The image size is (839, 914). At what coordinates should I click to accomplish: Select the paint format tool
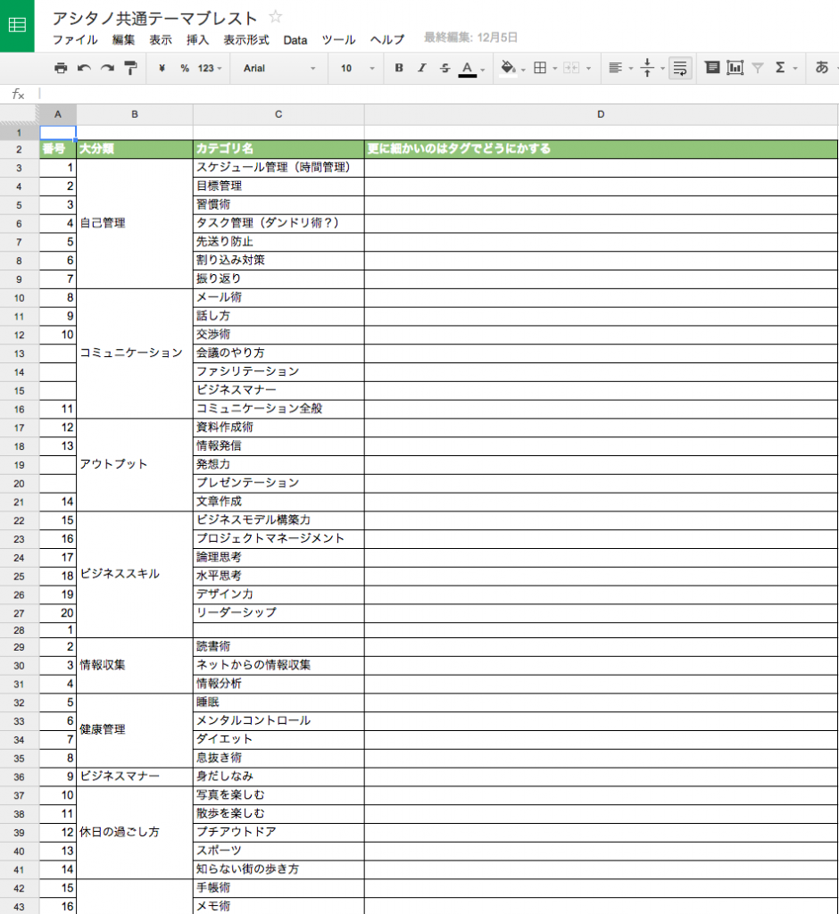pyautogui.click(x=130, y=68)
